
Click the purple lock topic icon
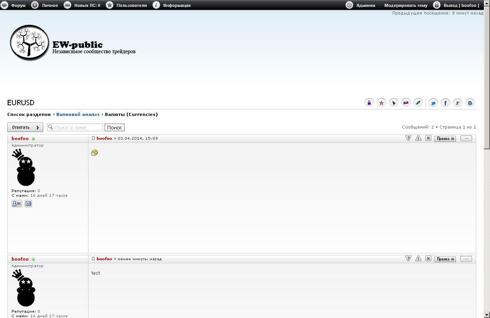pyautogui.click(x=369, y=103)
